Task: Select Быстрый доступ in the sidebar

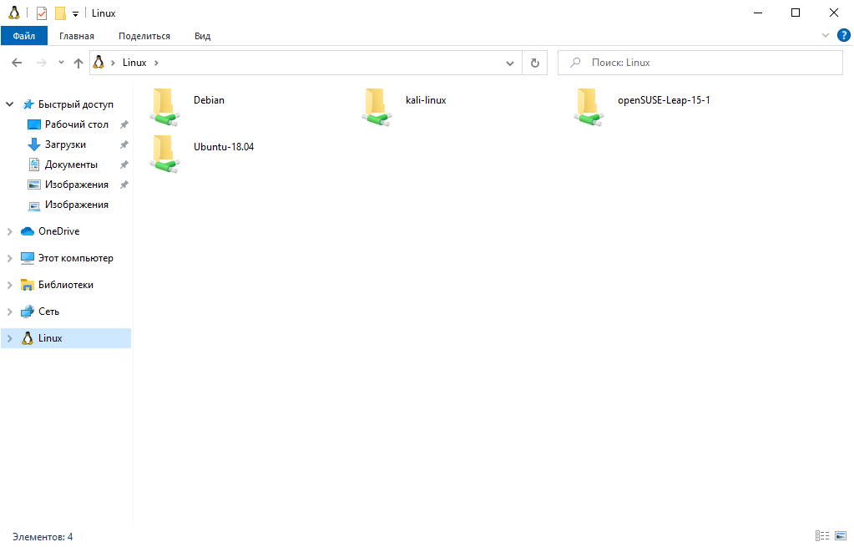Action: click(76, 104)
